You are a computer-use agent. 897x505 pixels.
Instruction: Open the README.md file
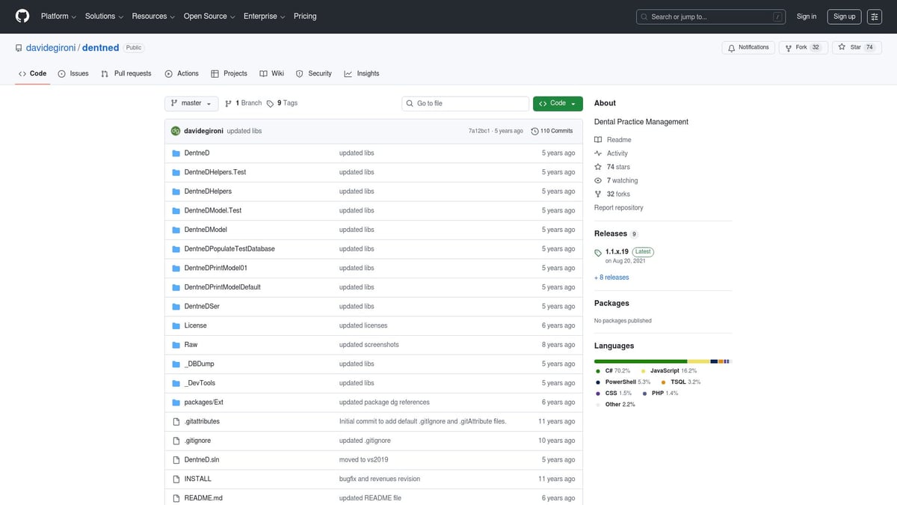click(x=203, y=498)
